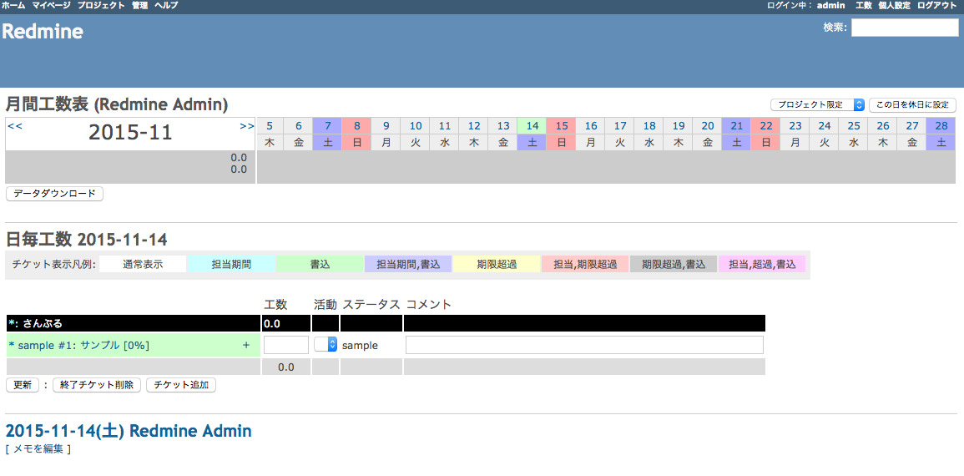Click the 2015-11 month title
This screenshot has width=964, height=476.
click(130, 132)
